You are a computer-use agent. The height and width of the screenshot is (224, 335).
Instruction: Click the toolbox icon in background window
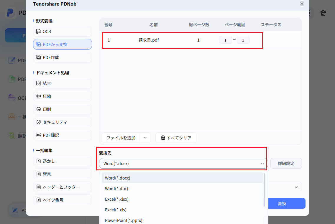coord(12,117)
